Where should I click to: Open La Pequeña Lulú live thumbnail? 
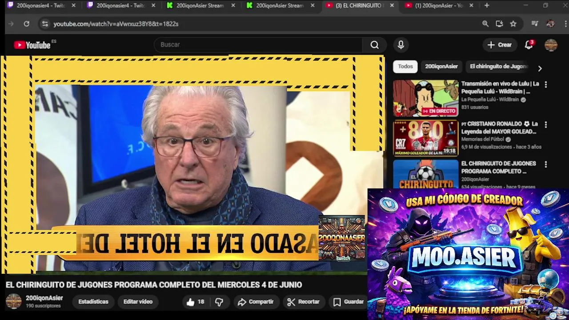pyautogui.click(x=425, y=98)
